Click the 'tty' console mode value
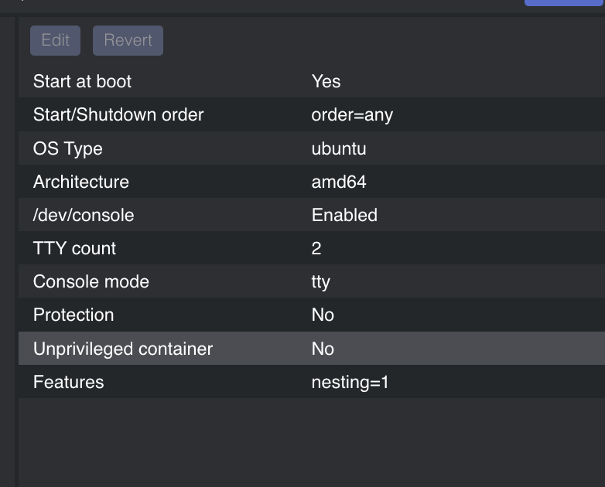This screenshot has height=487, width=605. [320, 282]
